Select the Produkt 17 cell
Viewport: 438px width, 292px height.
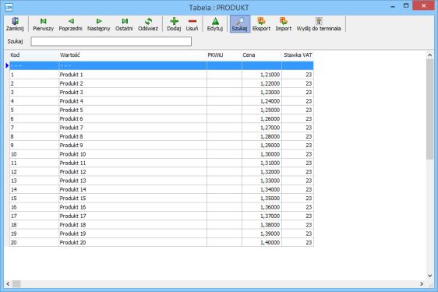[132, 216]
